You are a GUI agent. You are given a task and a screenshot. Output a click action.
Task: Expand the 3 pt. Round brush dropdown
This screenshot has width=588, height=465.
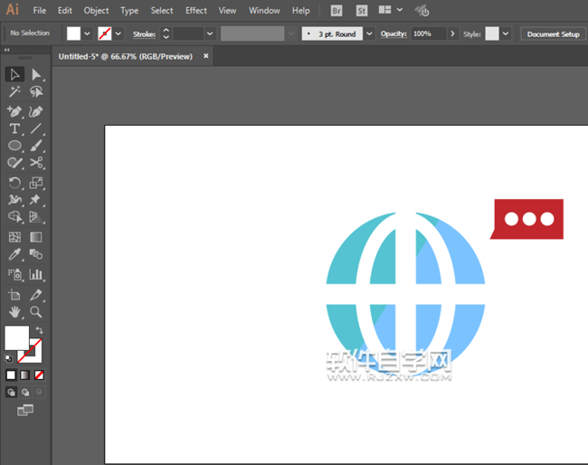click(x=370, y=33)
